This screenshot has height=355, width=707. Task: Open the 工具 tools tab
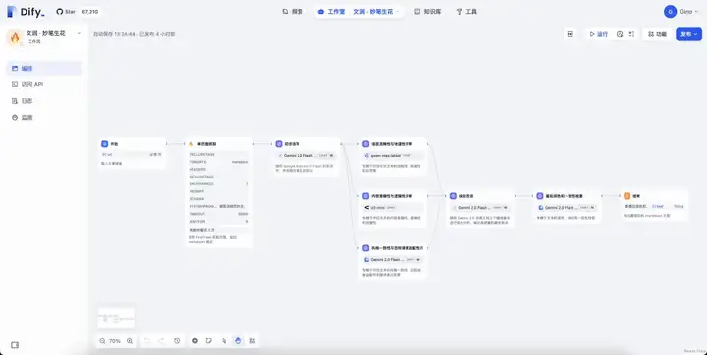pyautogui.click(x=466, y=12)
